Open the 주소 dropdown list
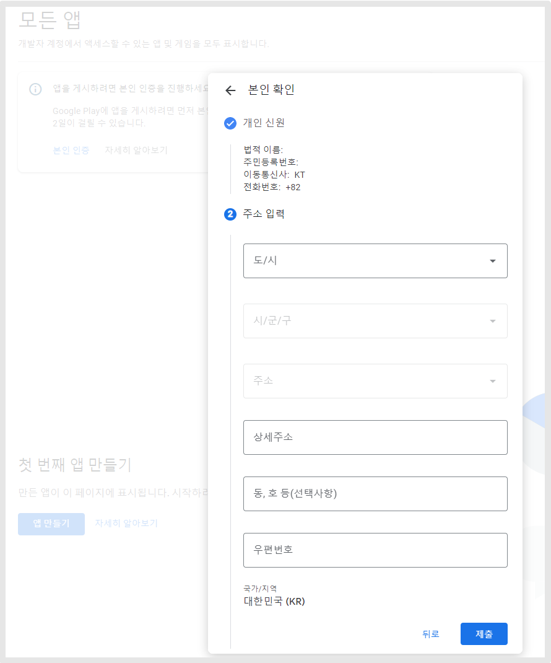Image resolution: width=551 pixels, height=663 pixels. (x=375, y=381)
